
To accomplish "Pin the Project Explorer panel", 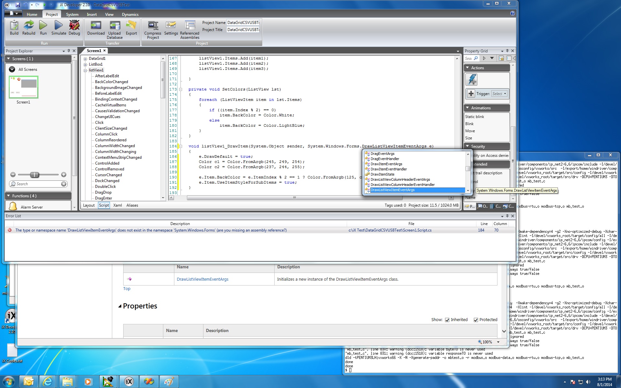I will [x=69, y=51].
